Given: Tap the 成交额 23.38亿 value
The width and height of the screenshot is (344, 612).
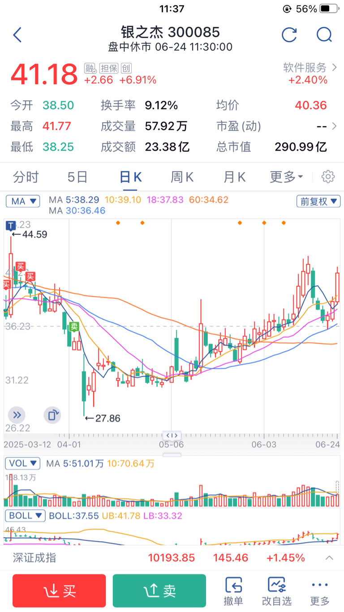Looking at the screenshot, I should tap(168, 147).
